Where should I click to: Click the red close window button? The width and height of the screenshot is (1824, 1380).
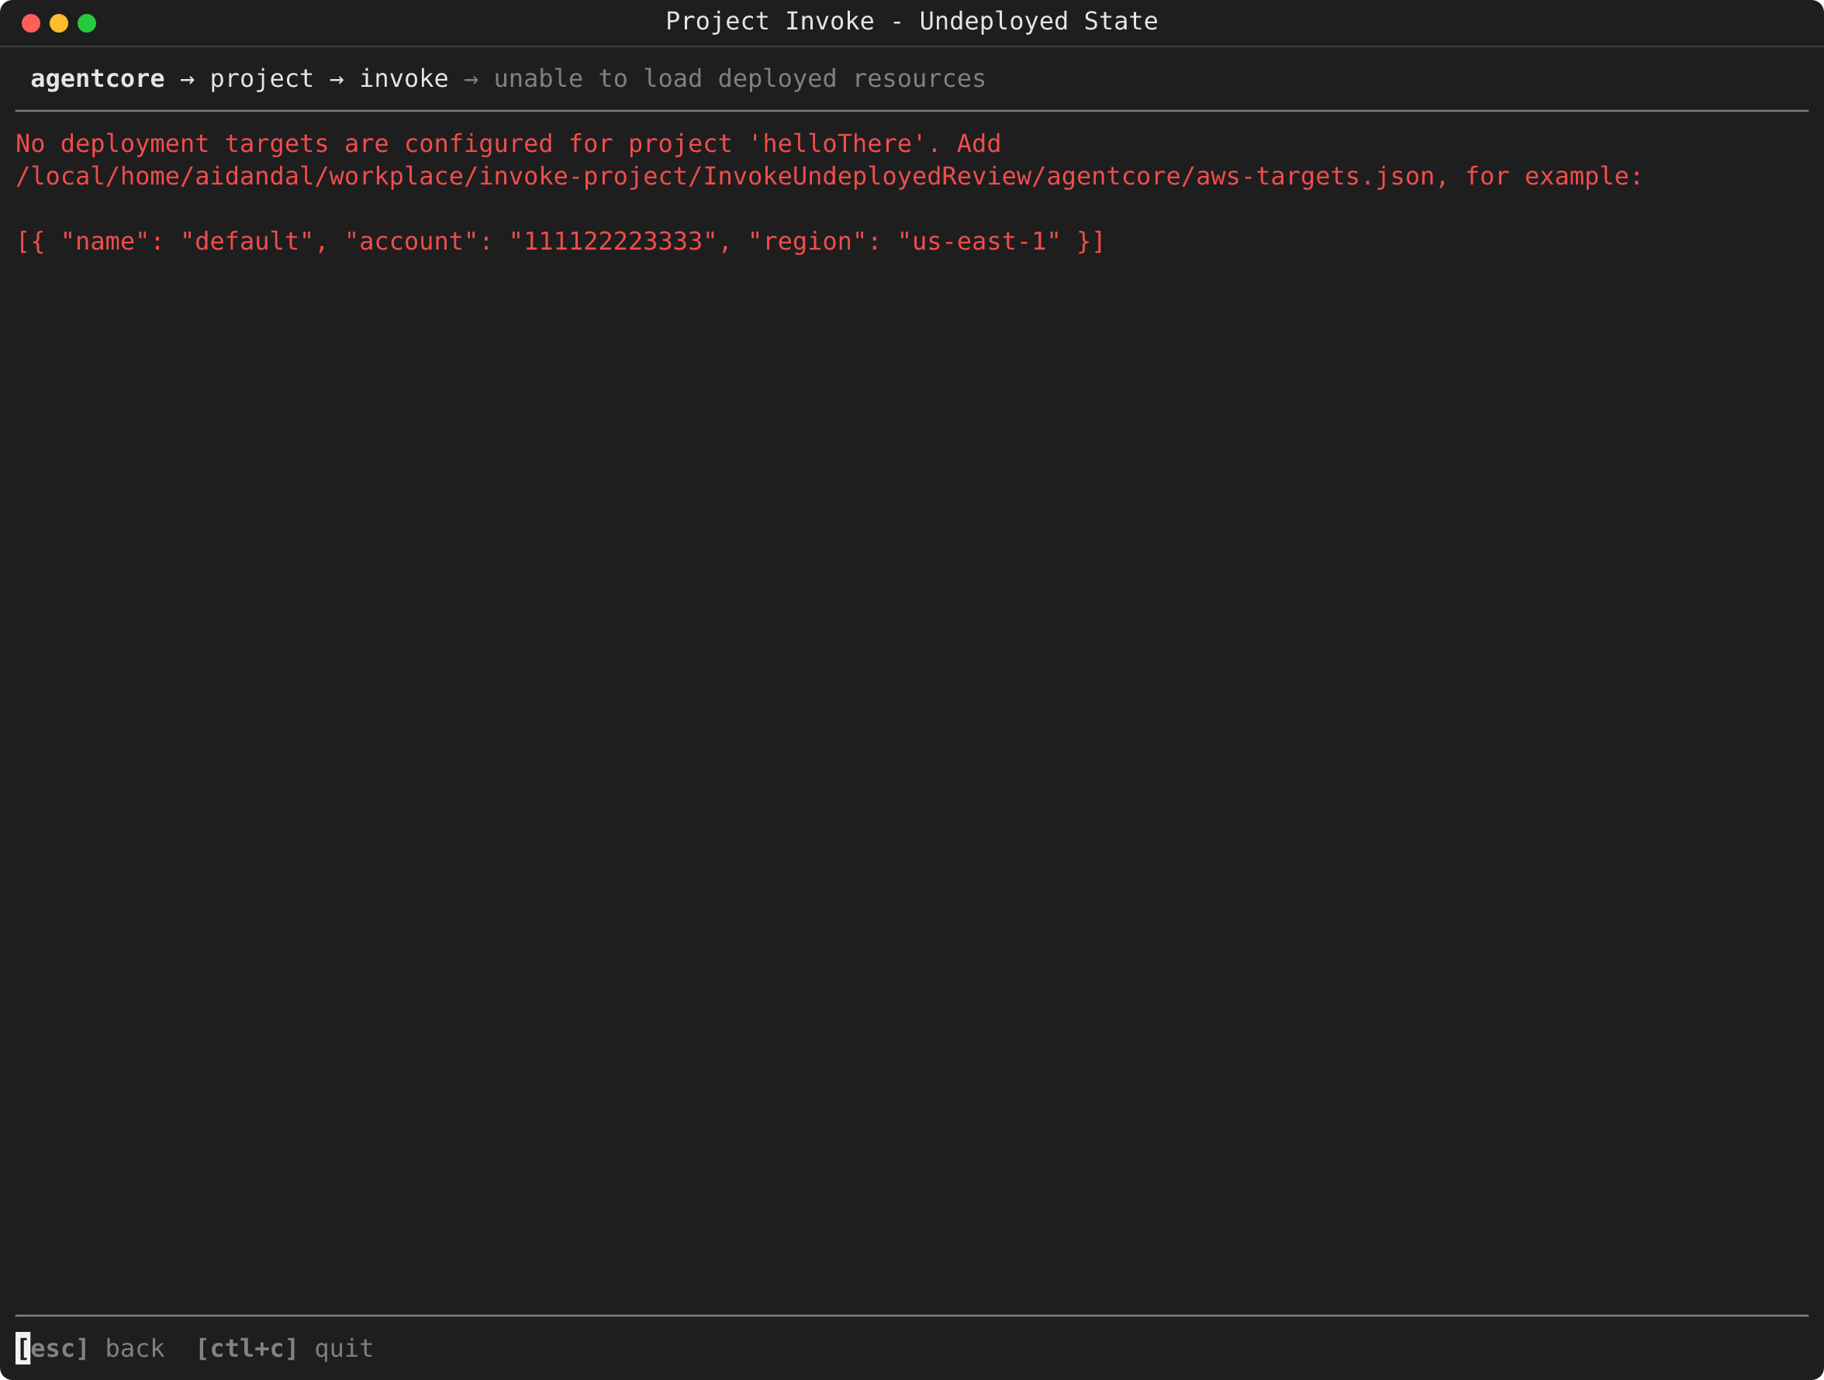(31, 23)
